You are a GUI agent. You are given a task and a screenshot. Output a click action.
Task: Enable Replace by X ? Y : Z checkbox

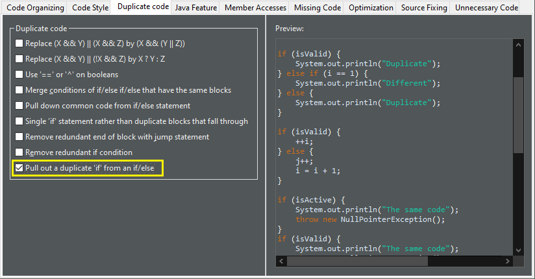19,58
